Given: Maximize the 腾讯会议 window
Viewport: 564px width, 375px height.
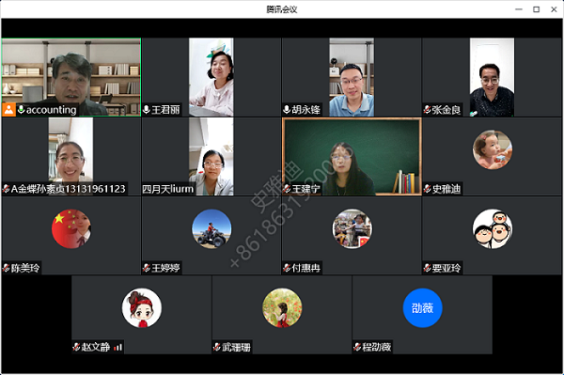Looking at the screenshot, I should point(537,9).
